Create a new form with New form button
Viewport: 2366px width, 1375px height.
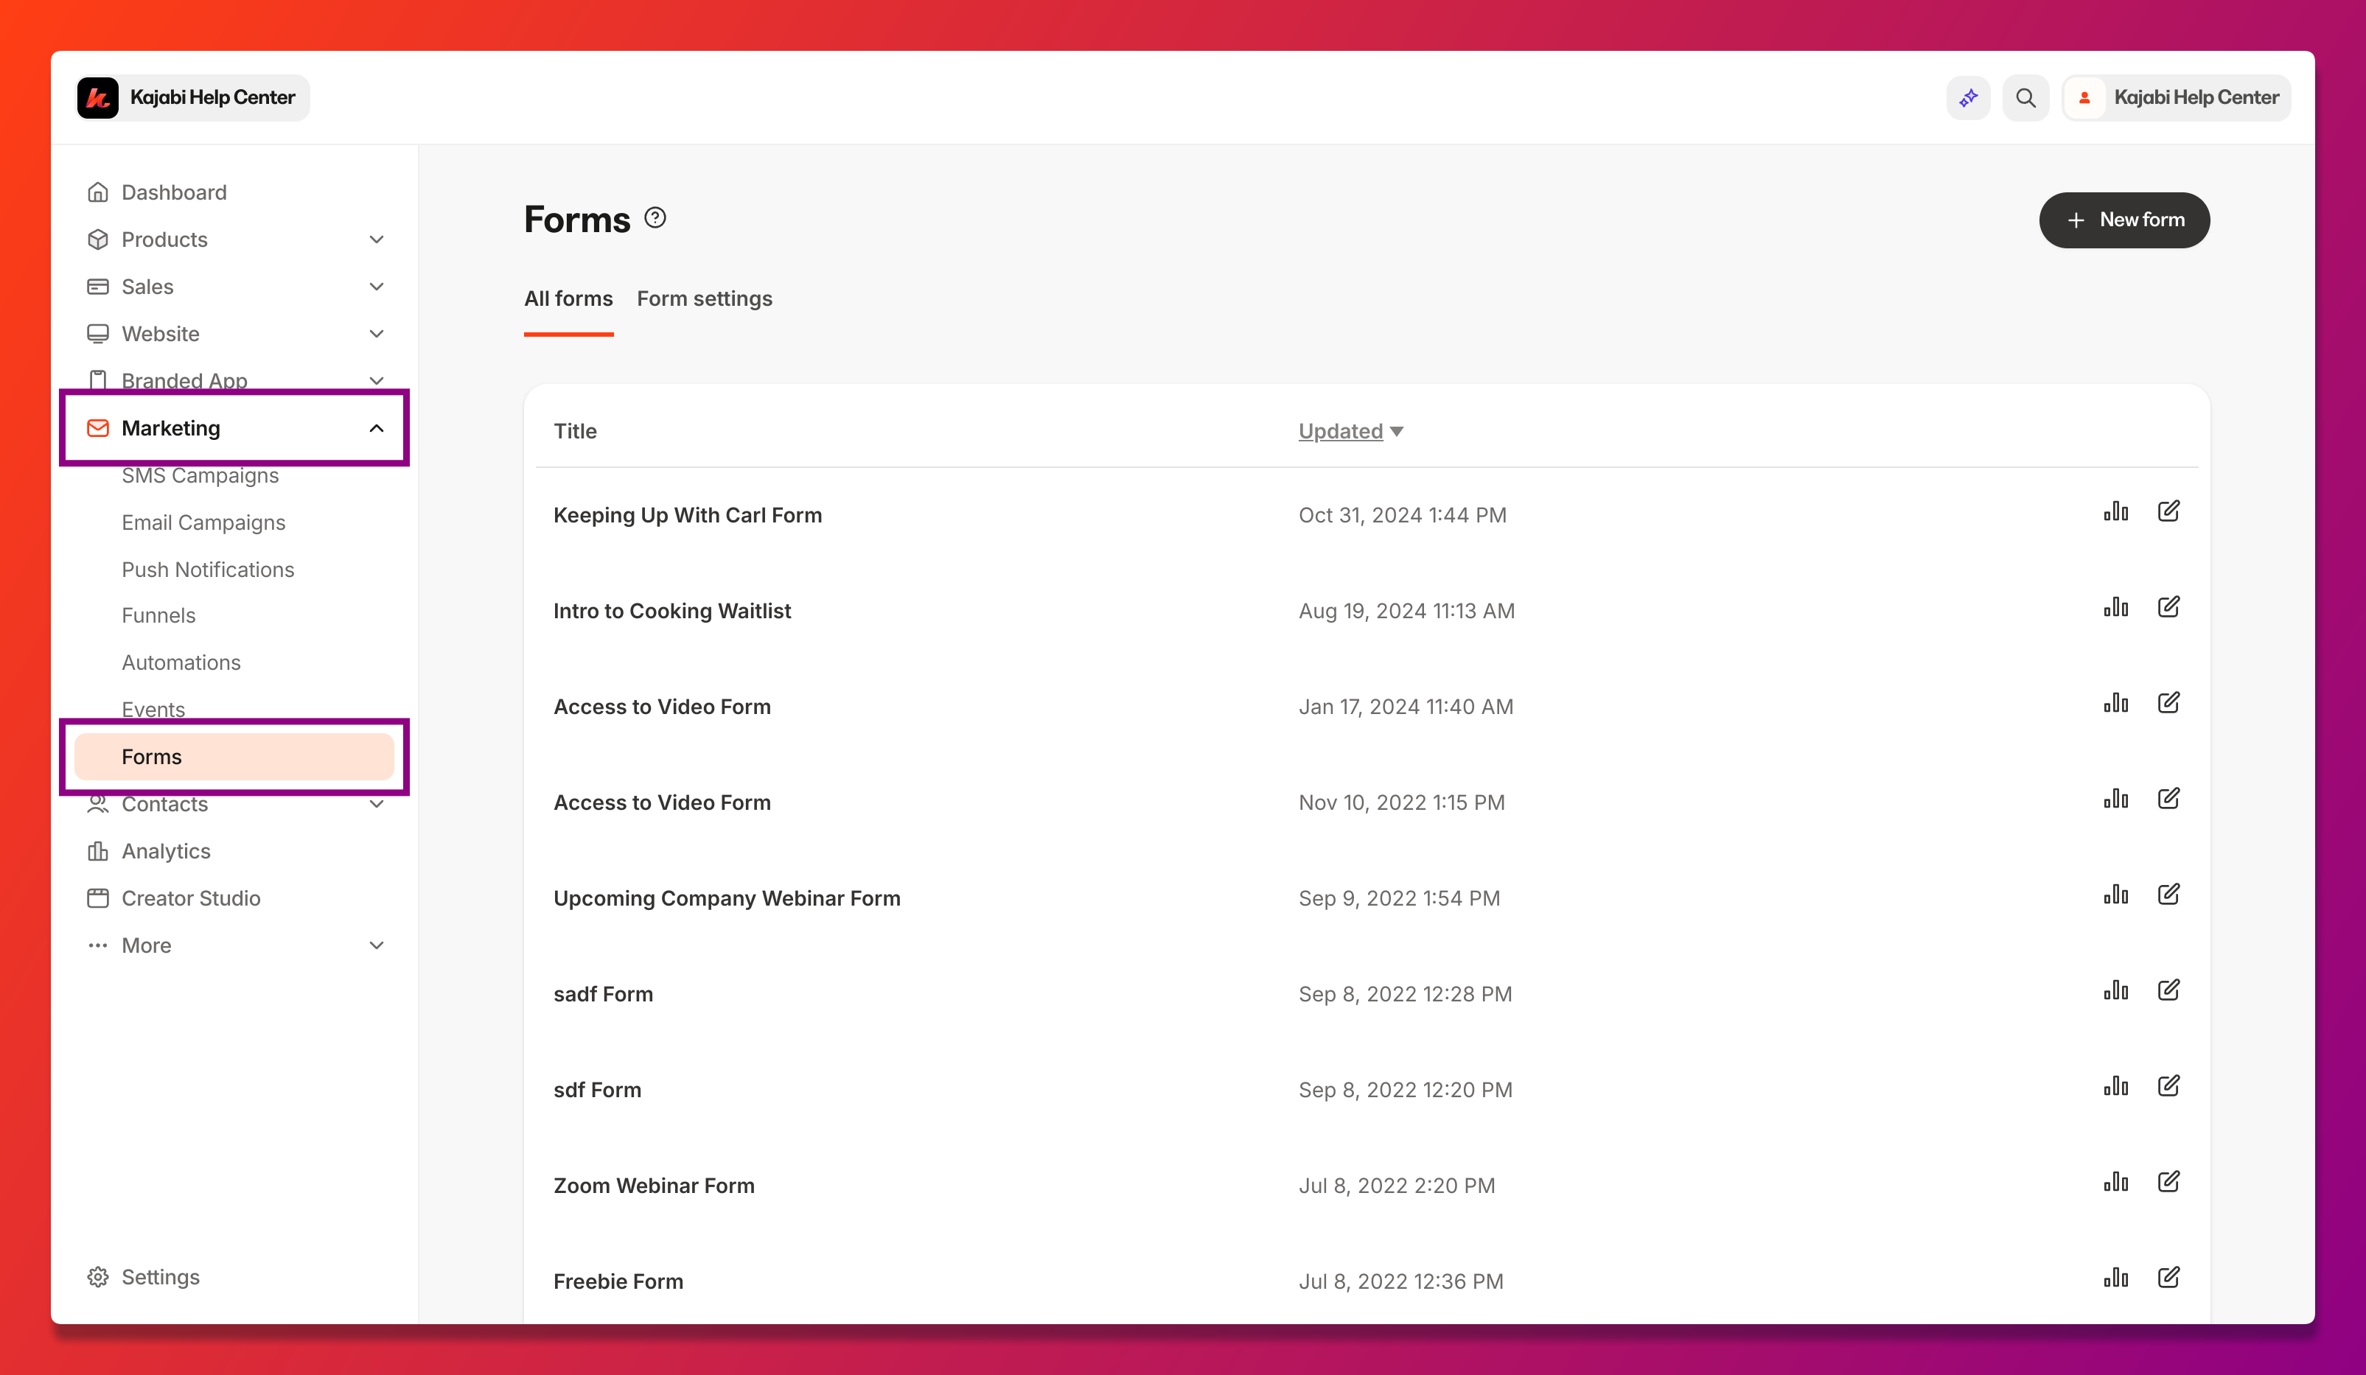pos(2124,220)
